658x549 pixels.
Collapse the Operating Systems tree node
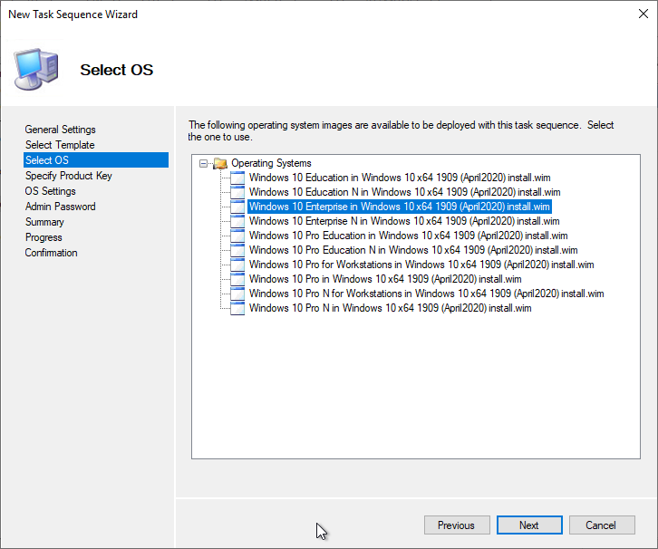(x=204, y=164)
